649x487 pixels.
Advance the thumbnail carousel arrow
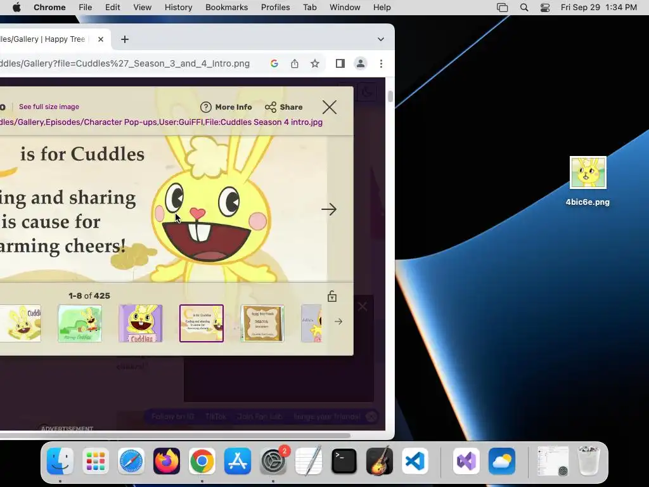[338, 321]
